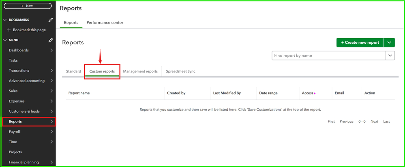
Task: Open the report search dropdown arrow
Action: click(390, 56)
